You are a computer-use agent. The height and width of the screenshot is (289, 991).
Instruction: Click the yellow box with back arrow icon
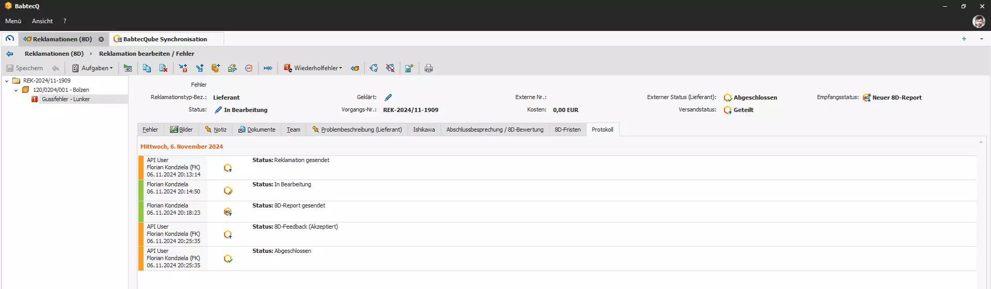pos(355,68)
